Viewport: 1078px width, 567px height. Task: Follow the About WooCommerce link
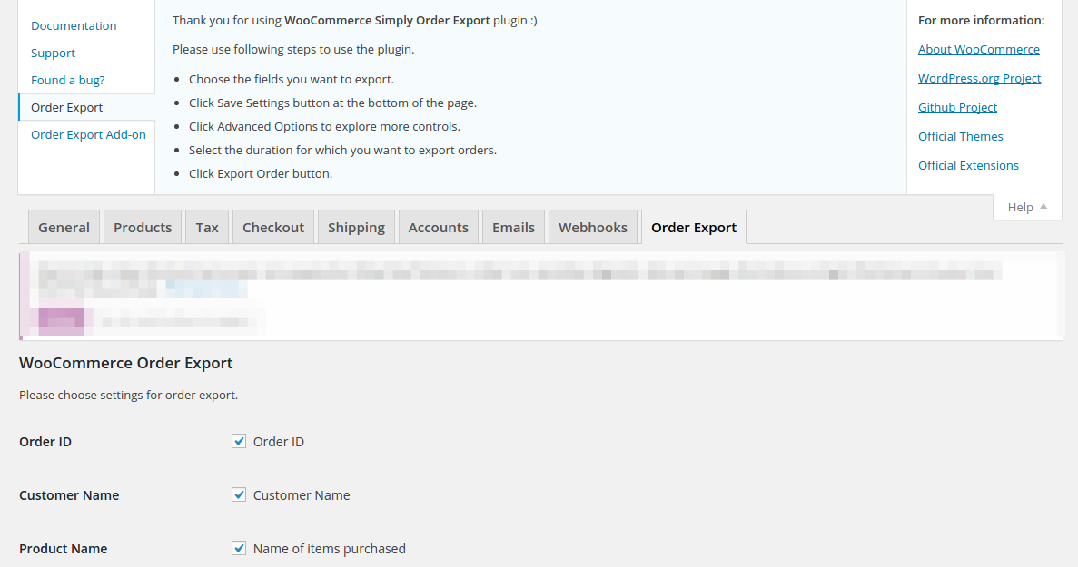pos(978,49)
